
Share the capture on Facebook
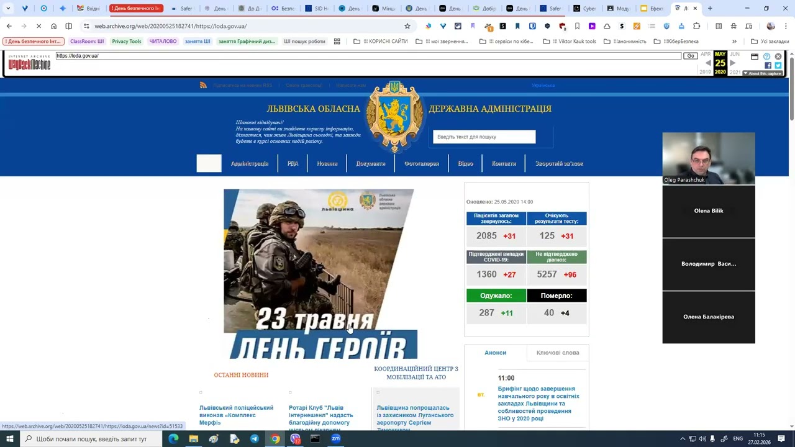tap(768, 65)
